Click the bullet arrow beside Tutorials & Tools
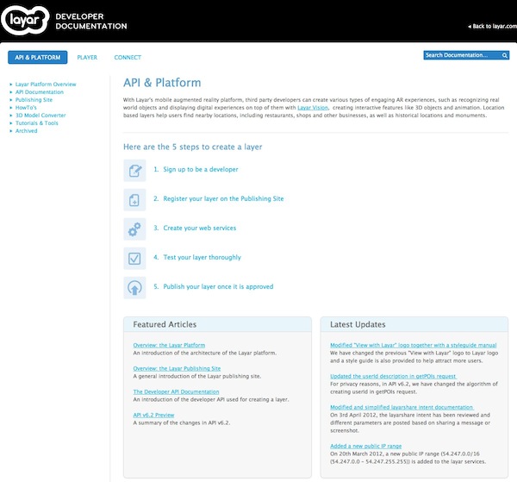The height and width of the screenshot is (482, 517). 11,123
